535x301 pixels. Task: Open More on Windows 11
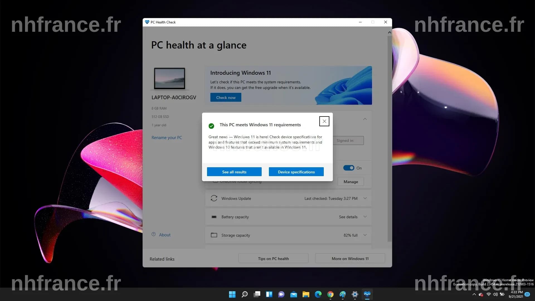click(350, 258)
